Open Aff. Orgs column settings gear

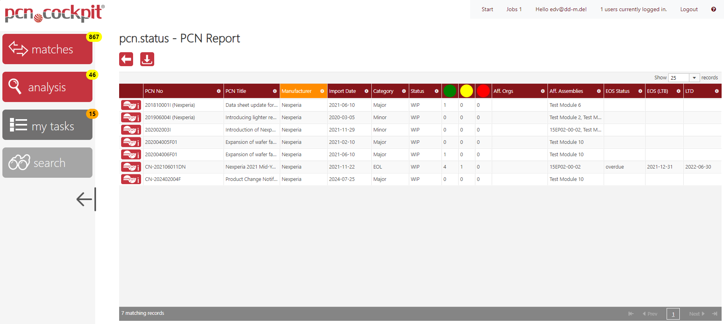[x=543, y=91]
